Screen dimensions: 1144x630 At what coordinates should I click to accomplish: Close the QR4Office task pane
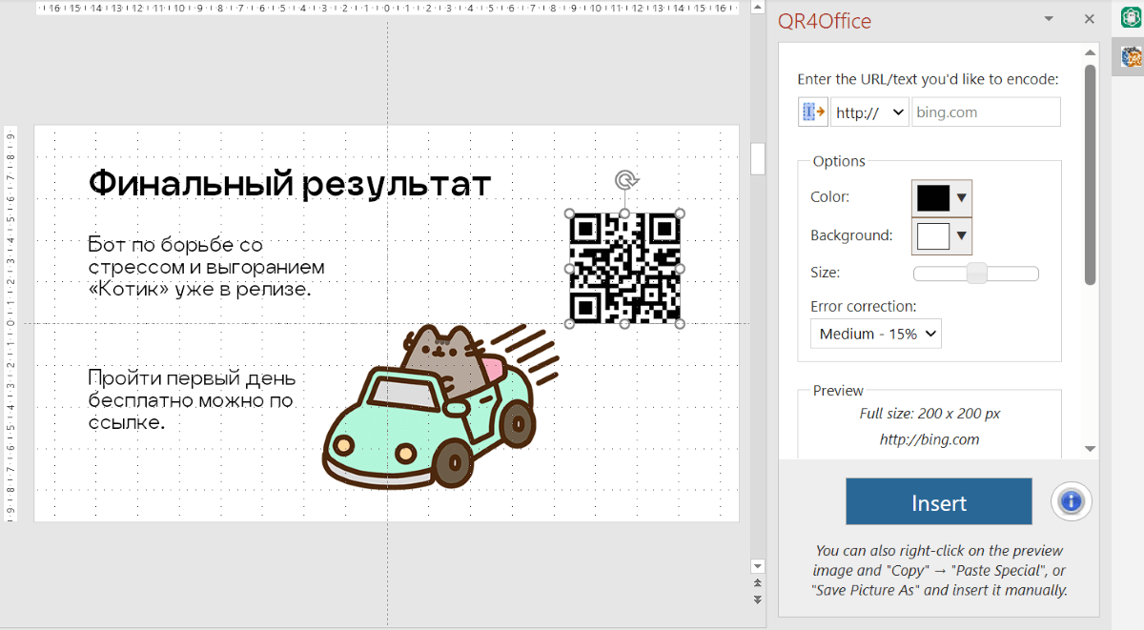[1089, 19]
